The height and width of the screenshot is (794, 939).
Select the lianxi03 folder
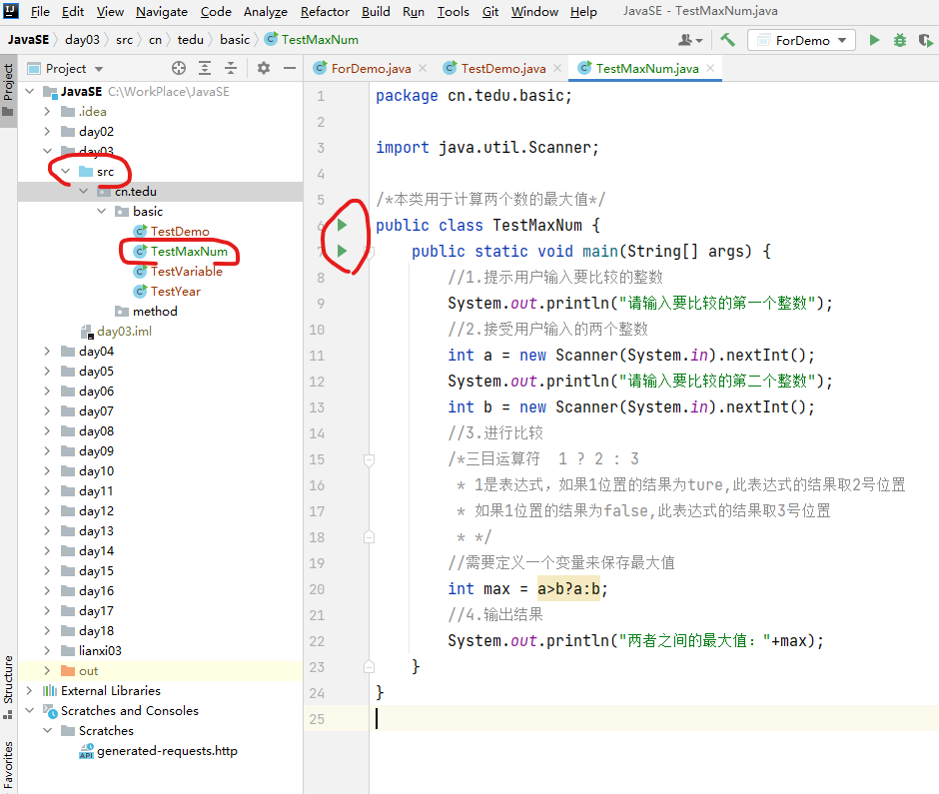click(100, 651)
